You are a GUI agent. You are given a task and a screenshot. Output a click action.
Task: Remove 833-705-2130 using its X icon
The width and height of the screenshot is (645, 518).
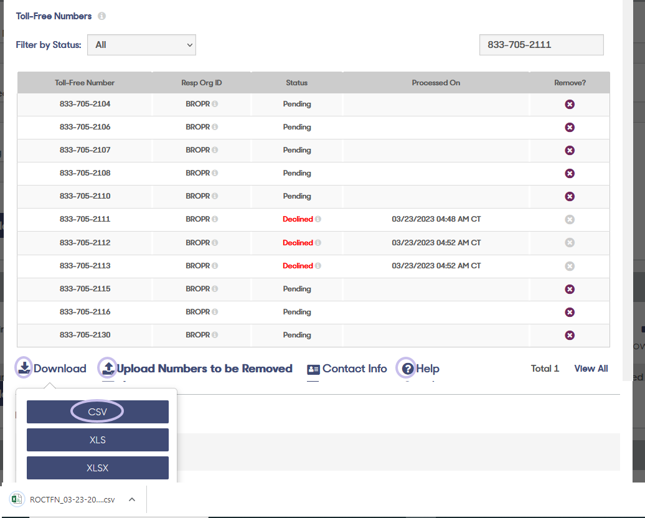(x=570, y=335)
